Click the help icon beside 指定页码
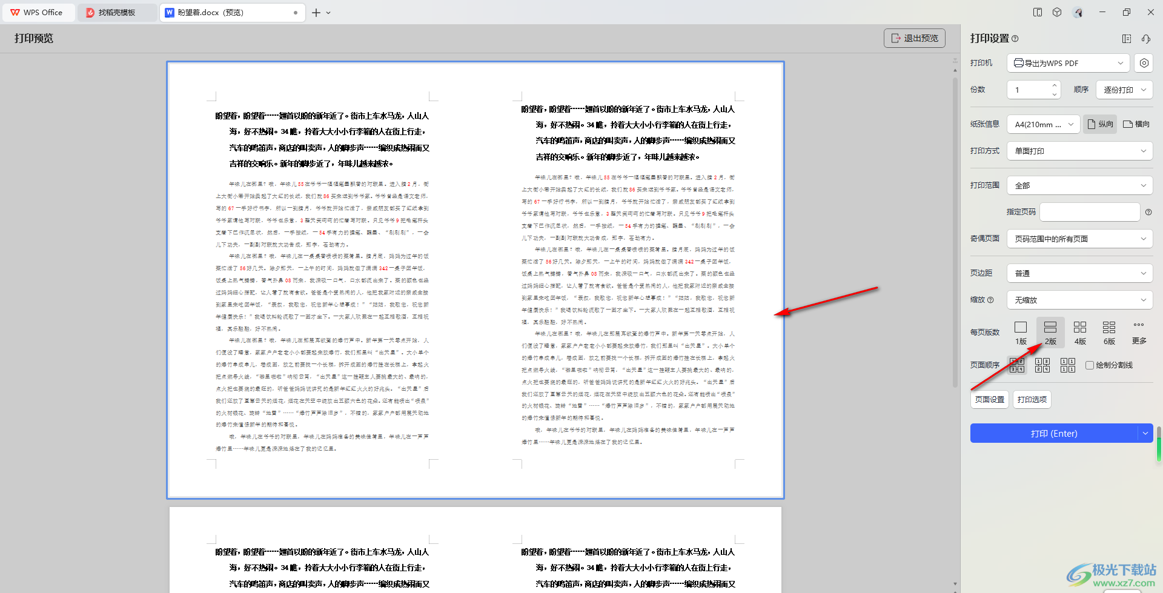The width and height of the screenshot is (1163, 593). (x=1148, y=212)
